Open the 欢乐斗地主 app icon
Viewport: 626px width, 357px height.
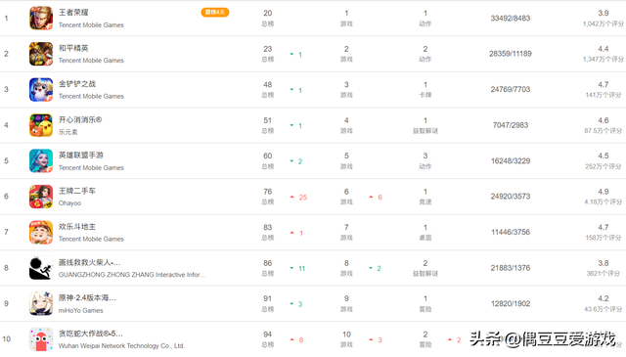[x=41, y=232]
